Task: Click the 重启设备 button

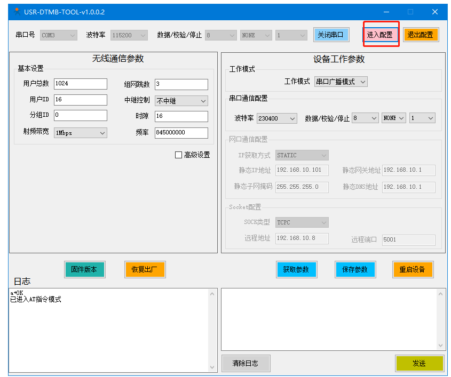Action: [x=413, y=269]
